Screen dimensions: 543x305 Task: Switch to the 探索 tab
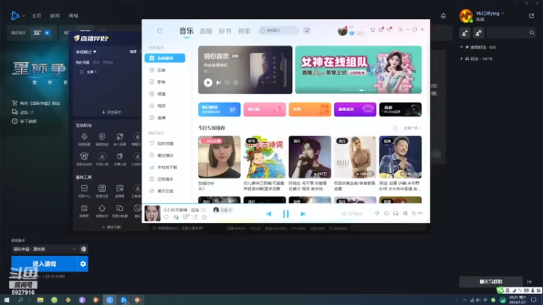(x=244, y=31)
